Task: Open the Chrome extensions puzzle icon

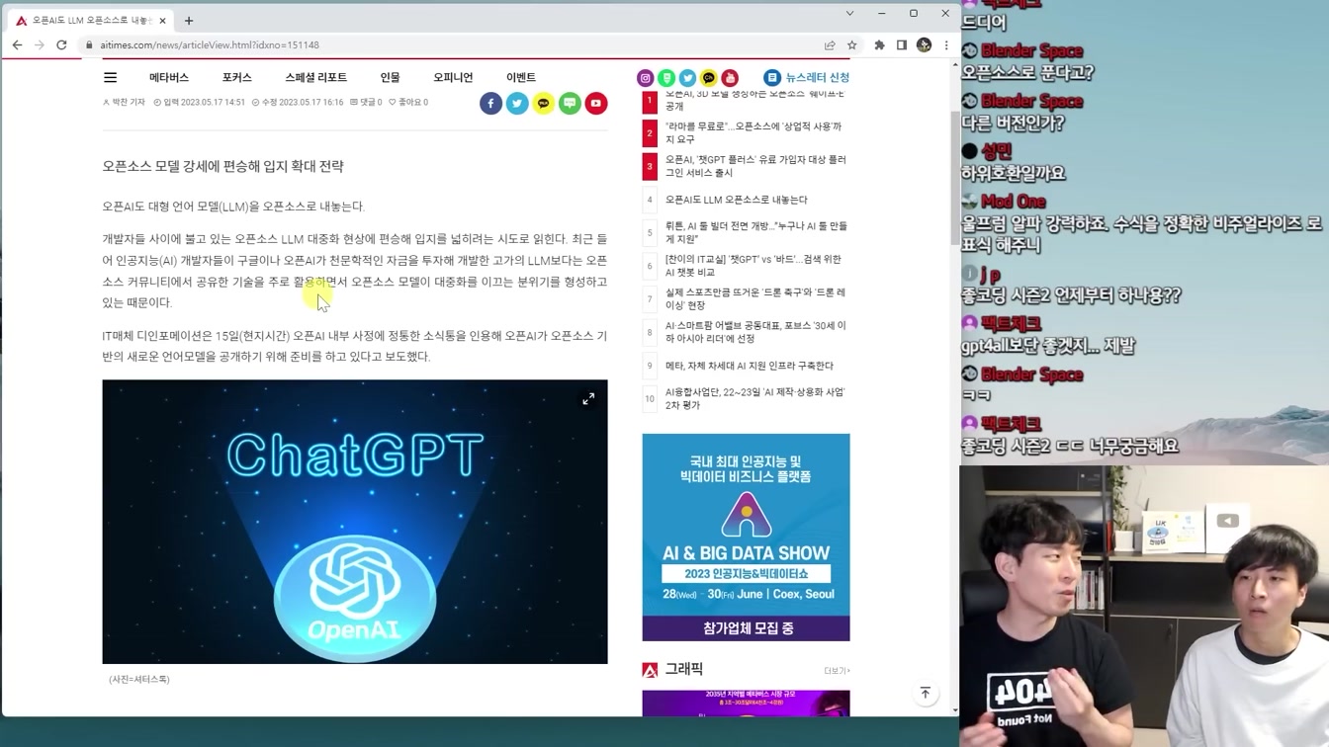Action: tap(879, 44)
